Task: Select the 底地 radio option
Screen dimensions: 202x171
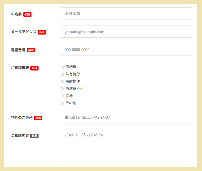Action: tap(62, 96)
